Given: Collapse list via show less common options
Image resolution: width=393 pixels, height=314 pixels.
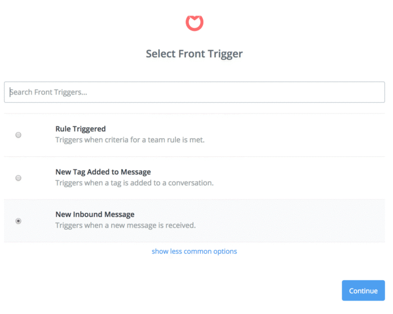Looking at the screenshot, I should [194, 251].
